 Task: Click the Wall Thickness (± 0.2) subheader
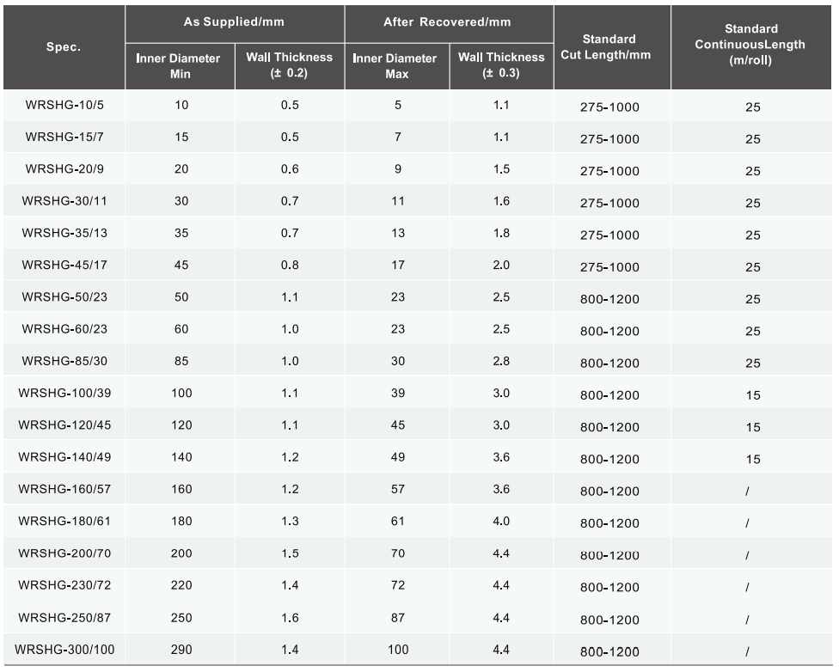289,65
